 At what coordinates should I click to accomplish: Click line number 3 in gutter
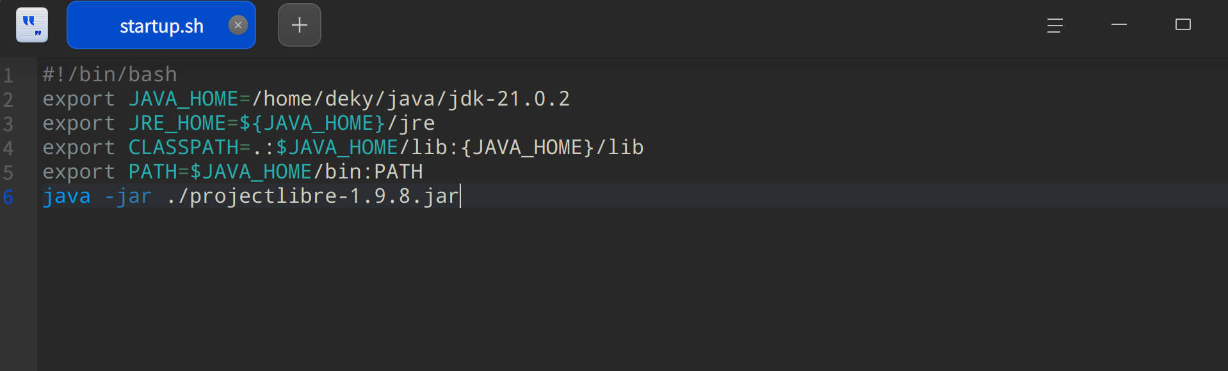click(8, 124)
